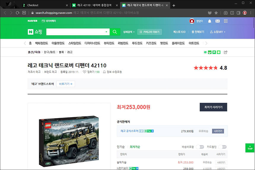Open 네이버페이 link in header
Screen dimensions: 255x170
(x=49, y=21)
